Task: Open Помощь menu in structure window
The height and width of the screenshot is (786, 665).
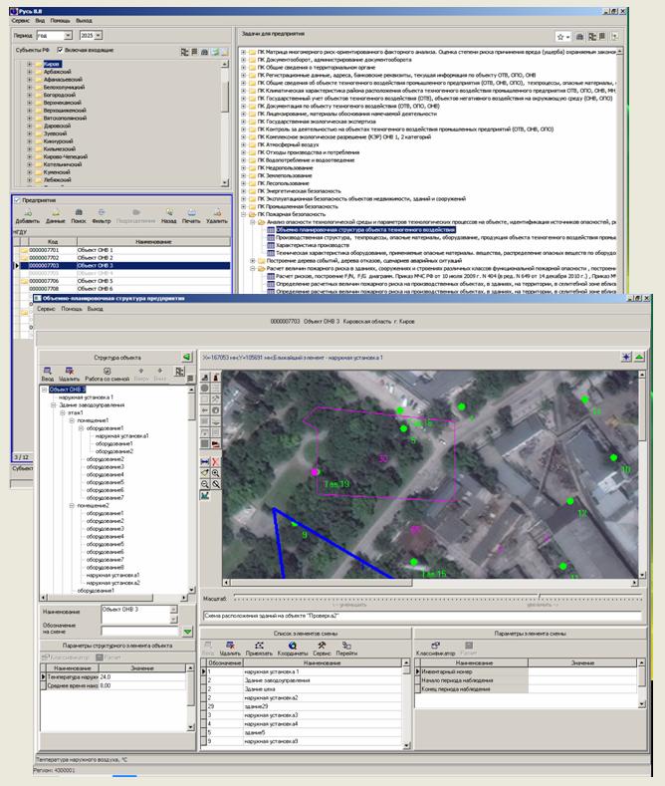Action: 72,309
